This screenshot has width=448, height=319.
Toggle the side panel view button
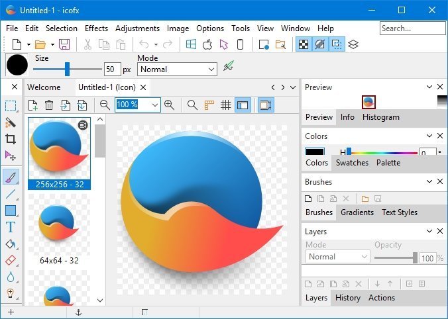pyautogui.click(x=243, y=105)
